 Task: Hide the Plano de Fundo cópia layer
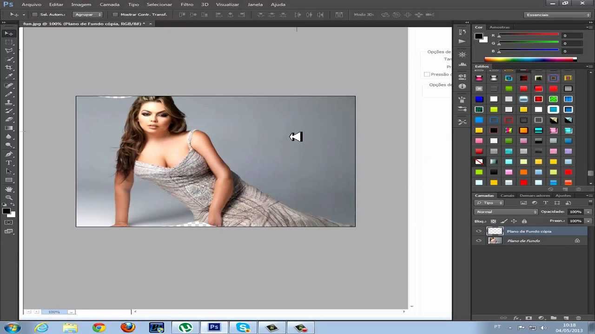[x=479, y=231]
